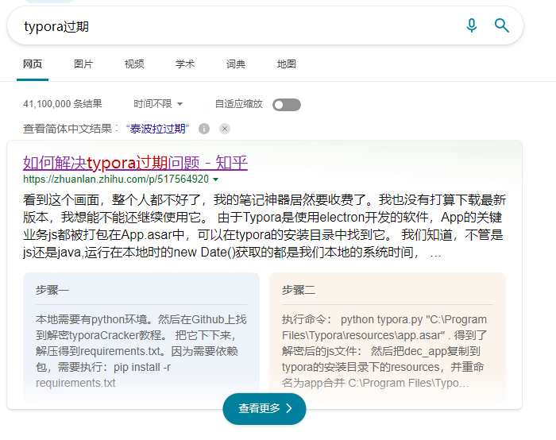The image size is (556, 440).
Task: Click the 查看更多 button
Action: pos(264,408)
